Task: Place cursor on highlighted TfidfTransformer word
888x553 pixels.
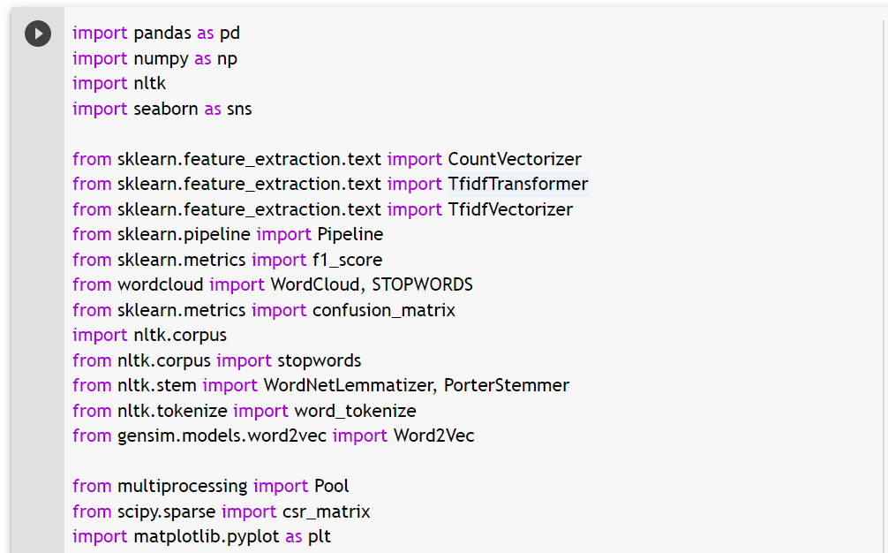Action: (x=518, y=184)
